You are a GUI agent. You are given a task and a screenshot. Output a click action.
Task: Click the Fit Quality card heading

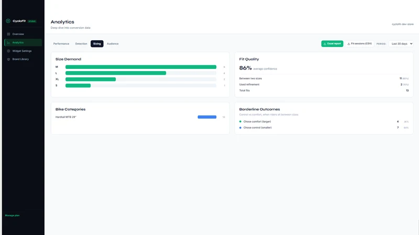(249, 59)
